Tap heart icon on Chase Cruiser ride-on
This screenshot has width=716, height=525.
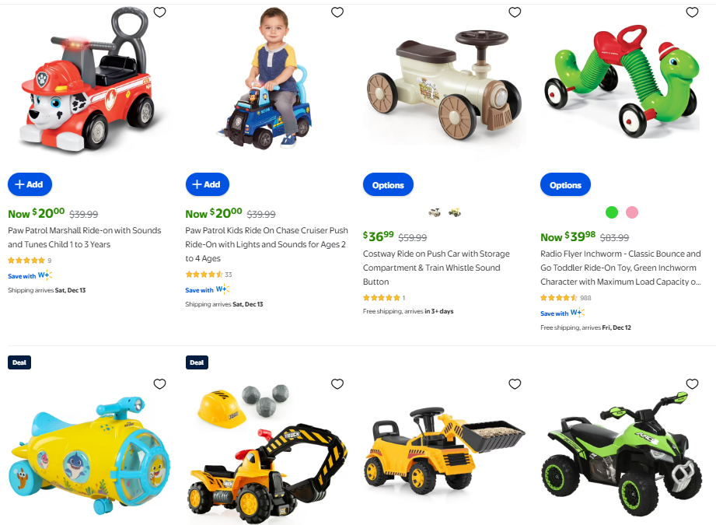click(337, 12)
